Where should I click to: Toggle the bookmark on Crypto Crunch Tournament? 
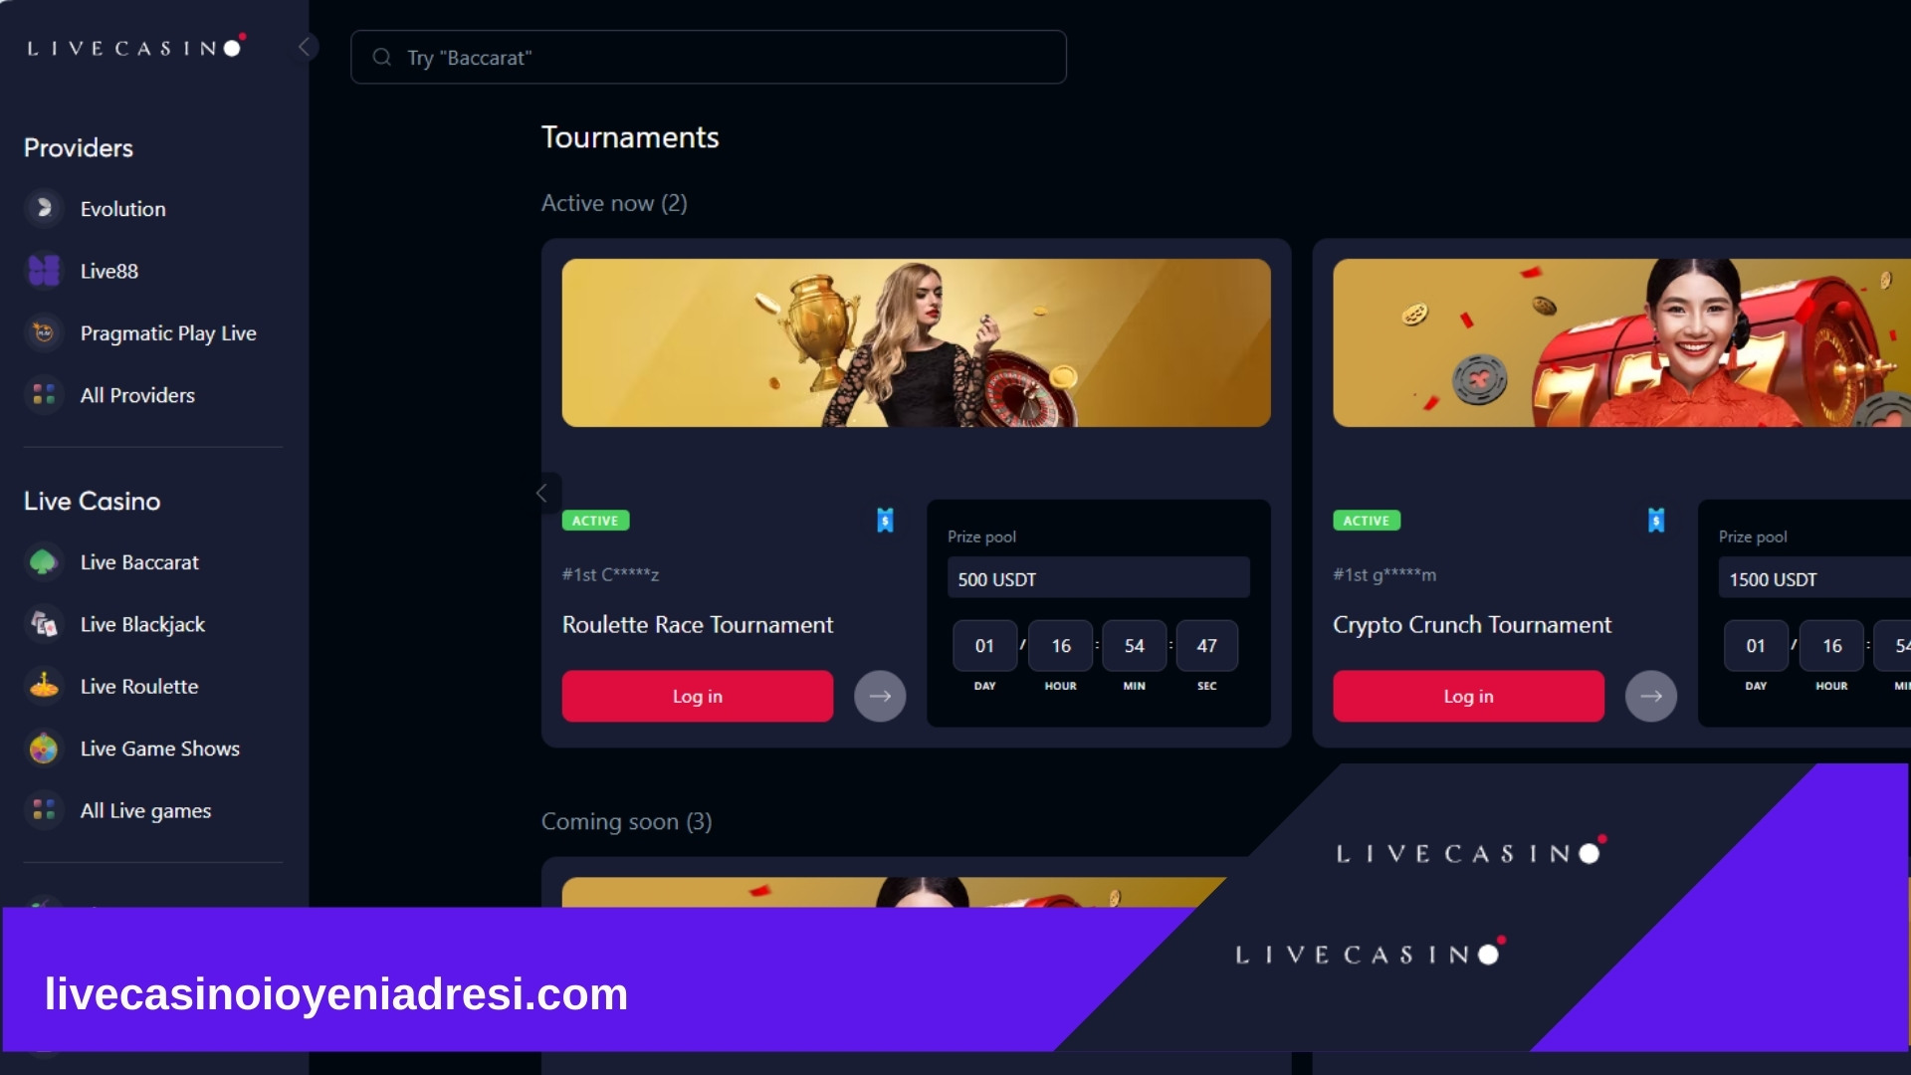[1655, 520]
